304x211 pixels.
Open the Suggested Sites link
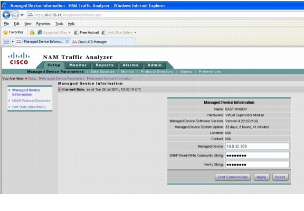point(55,32)
